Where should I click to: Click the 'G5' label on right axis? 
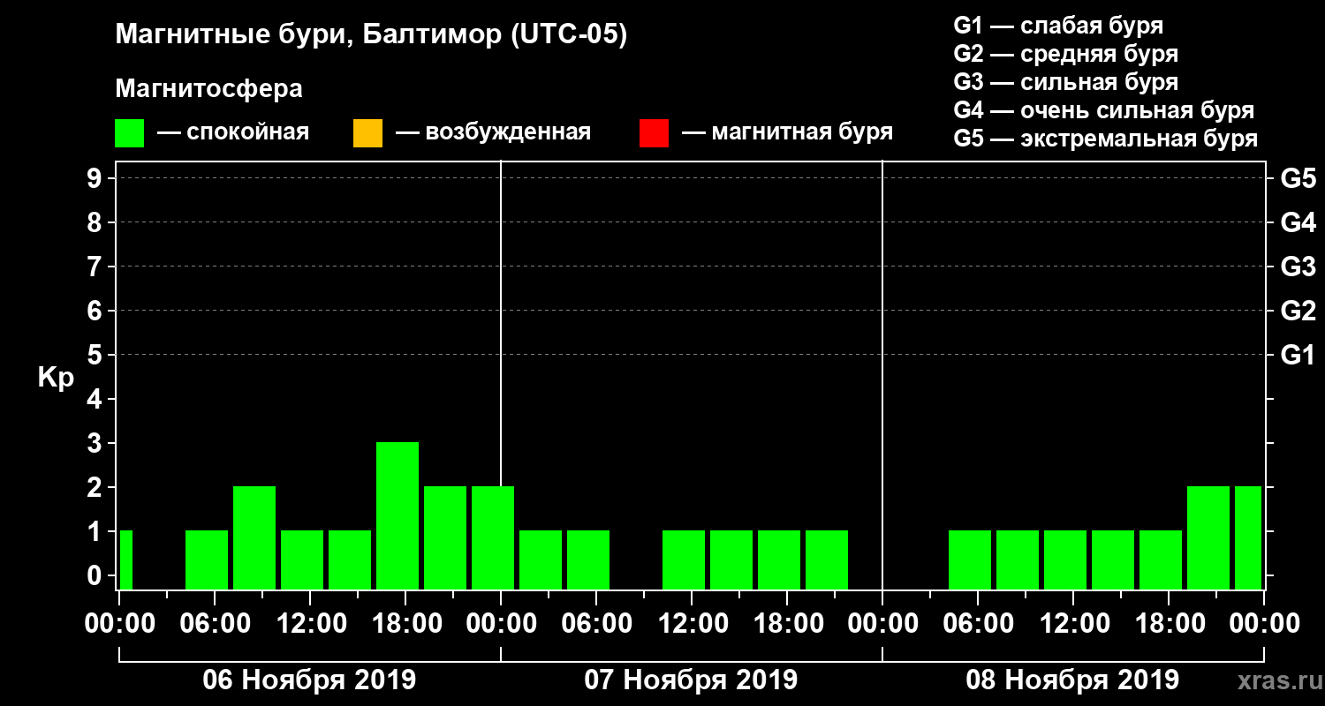tap(1298, 179)
